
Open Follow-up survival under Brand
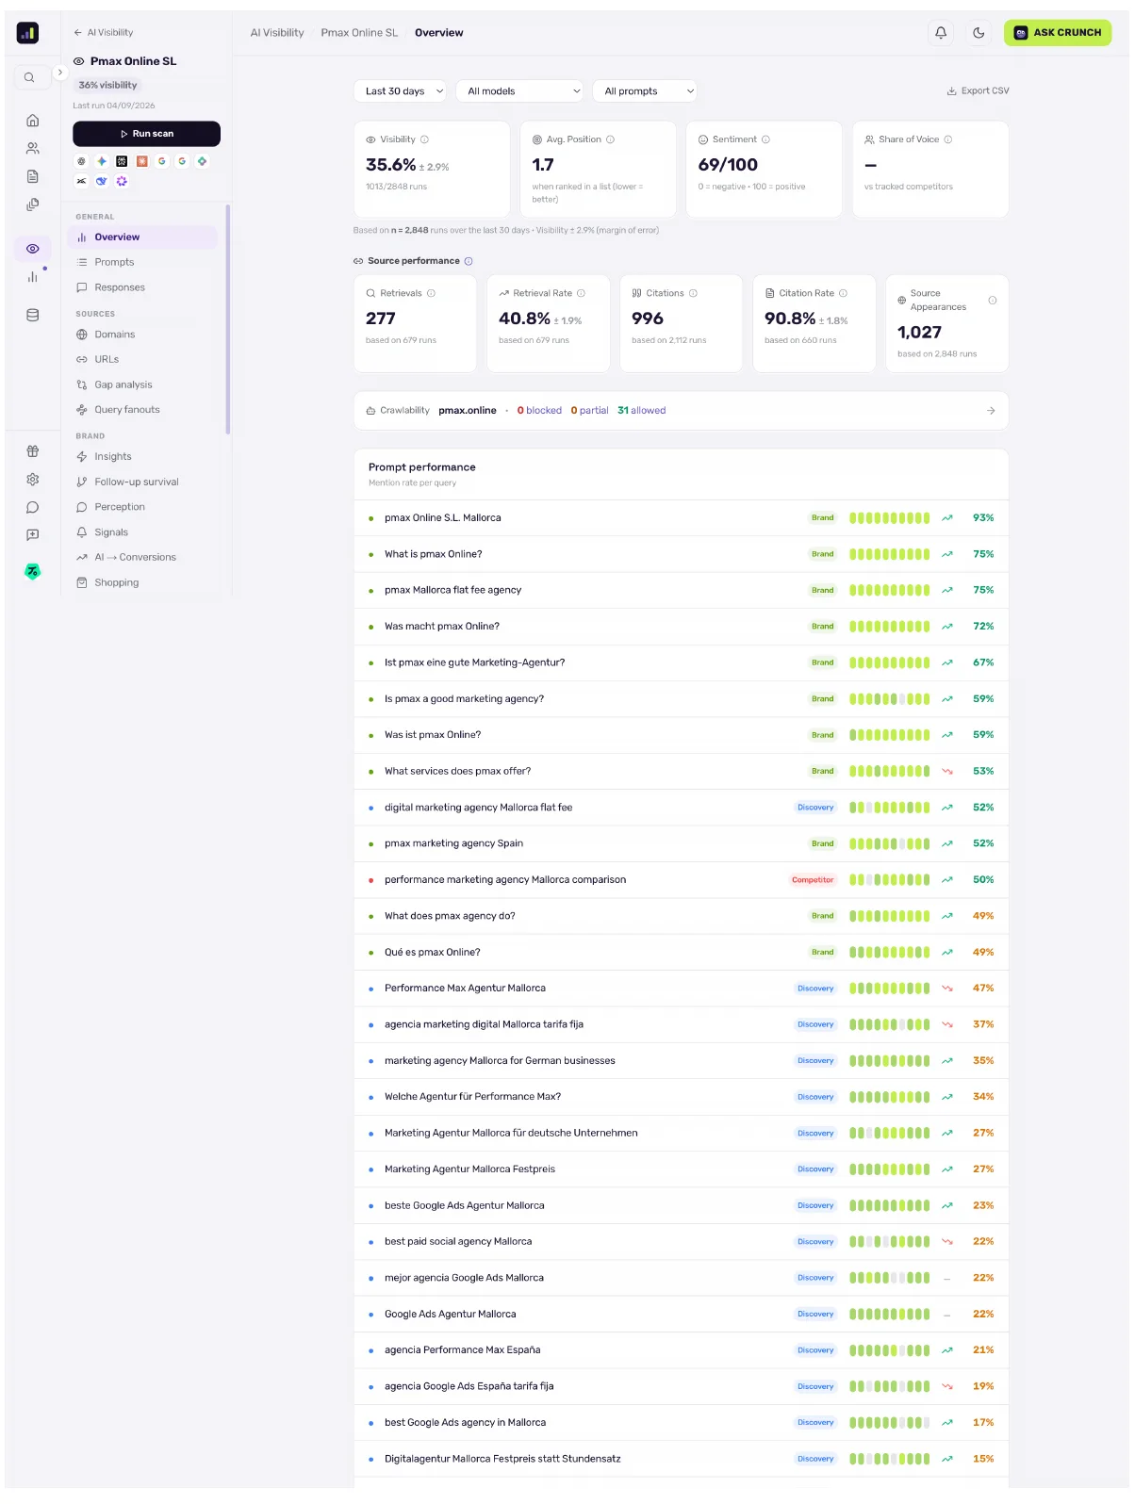tap(143, 482)
